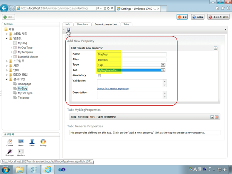Select the MyDocType document type
The width and height of the screenshot is (232, 174).
click(x=25, y=93)
